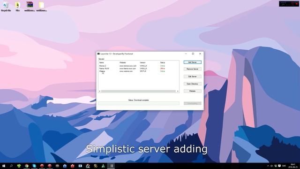300x169 pixels.
Task: Click the server list scrollbar left arrow
Action: pos(100,91)
